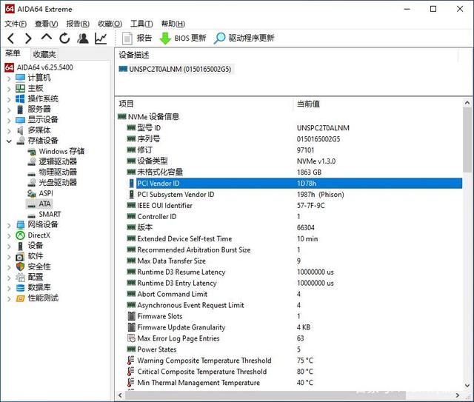Click the 报告 report button

click(136, 38)
